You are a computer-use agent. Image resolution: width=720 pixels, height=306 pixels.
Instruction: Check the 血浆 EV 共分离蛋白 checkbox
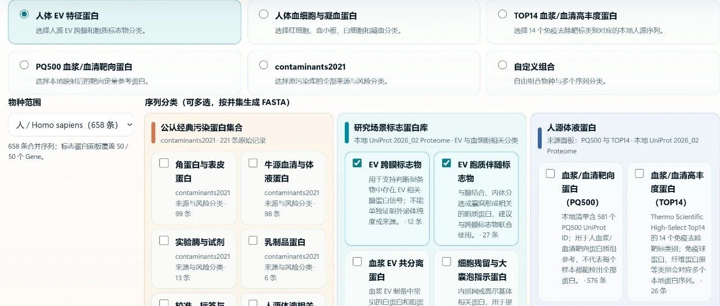point(357,262)
